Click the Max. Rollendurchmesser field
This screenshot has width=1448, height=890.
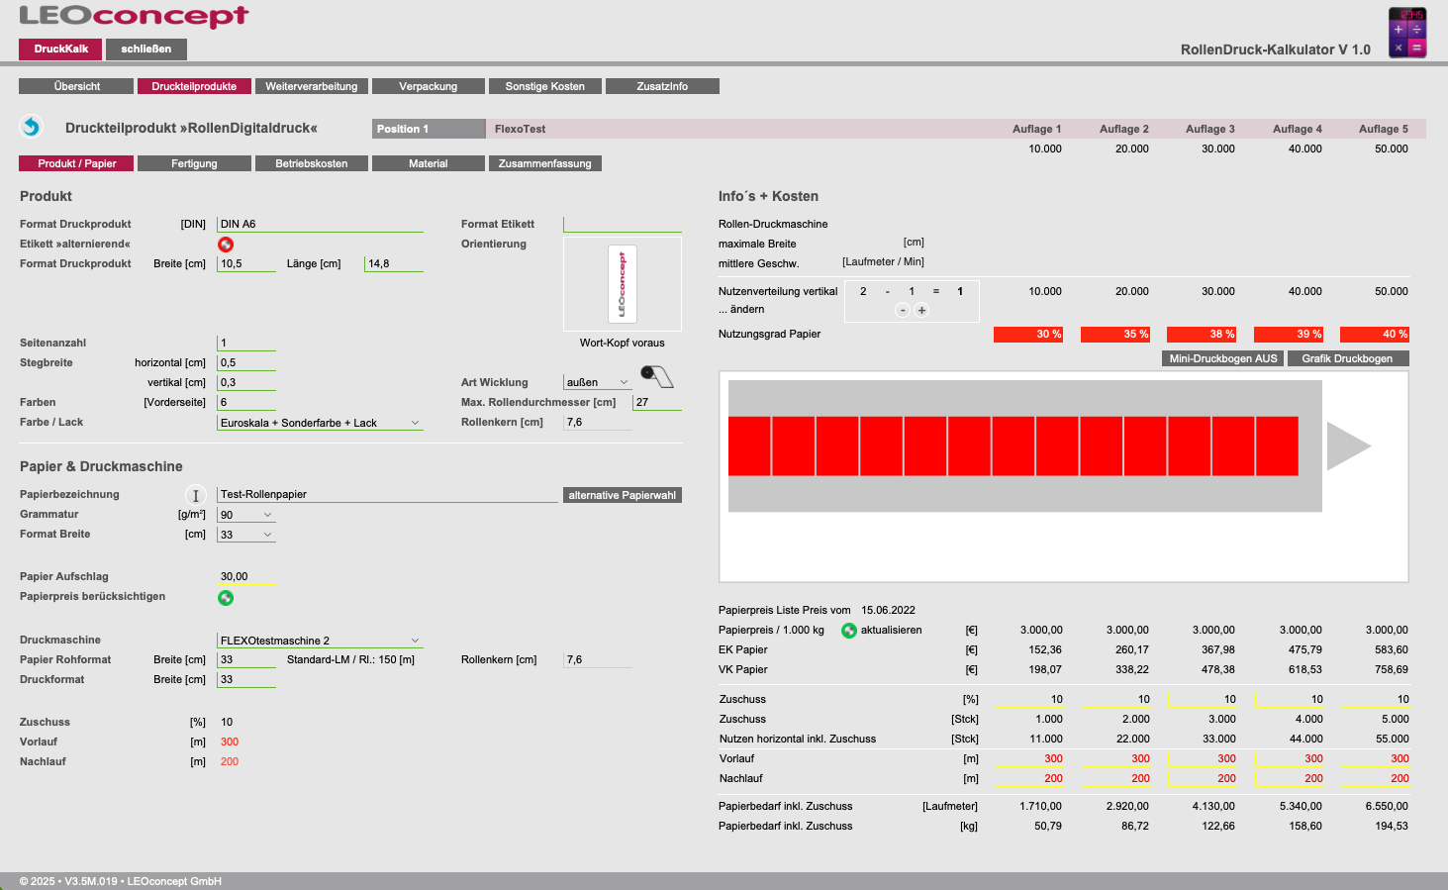click(657, 402)
